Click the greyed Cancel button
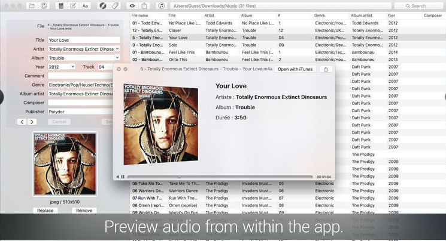 pyautogui.click(x=59, y=122)
